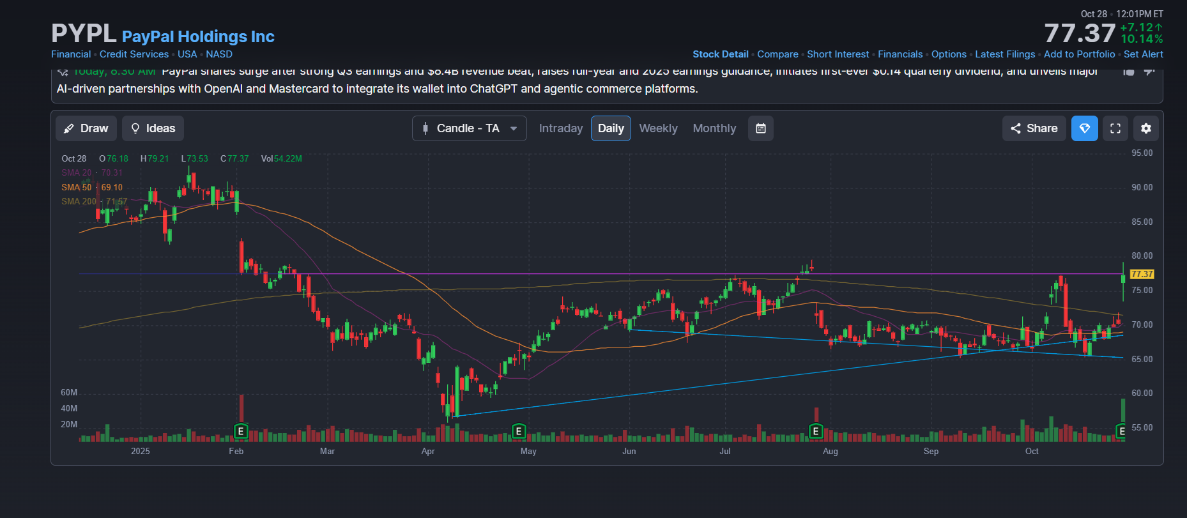Click the yellow 77.37 price label
This screenshot has height=518, width=1187.
pos(1142,274)
